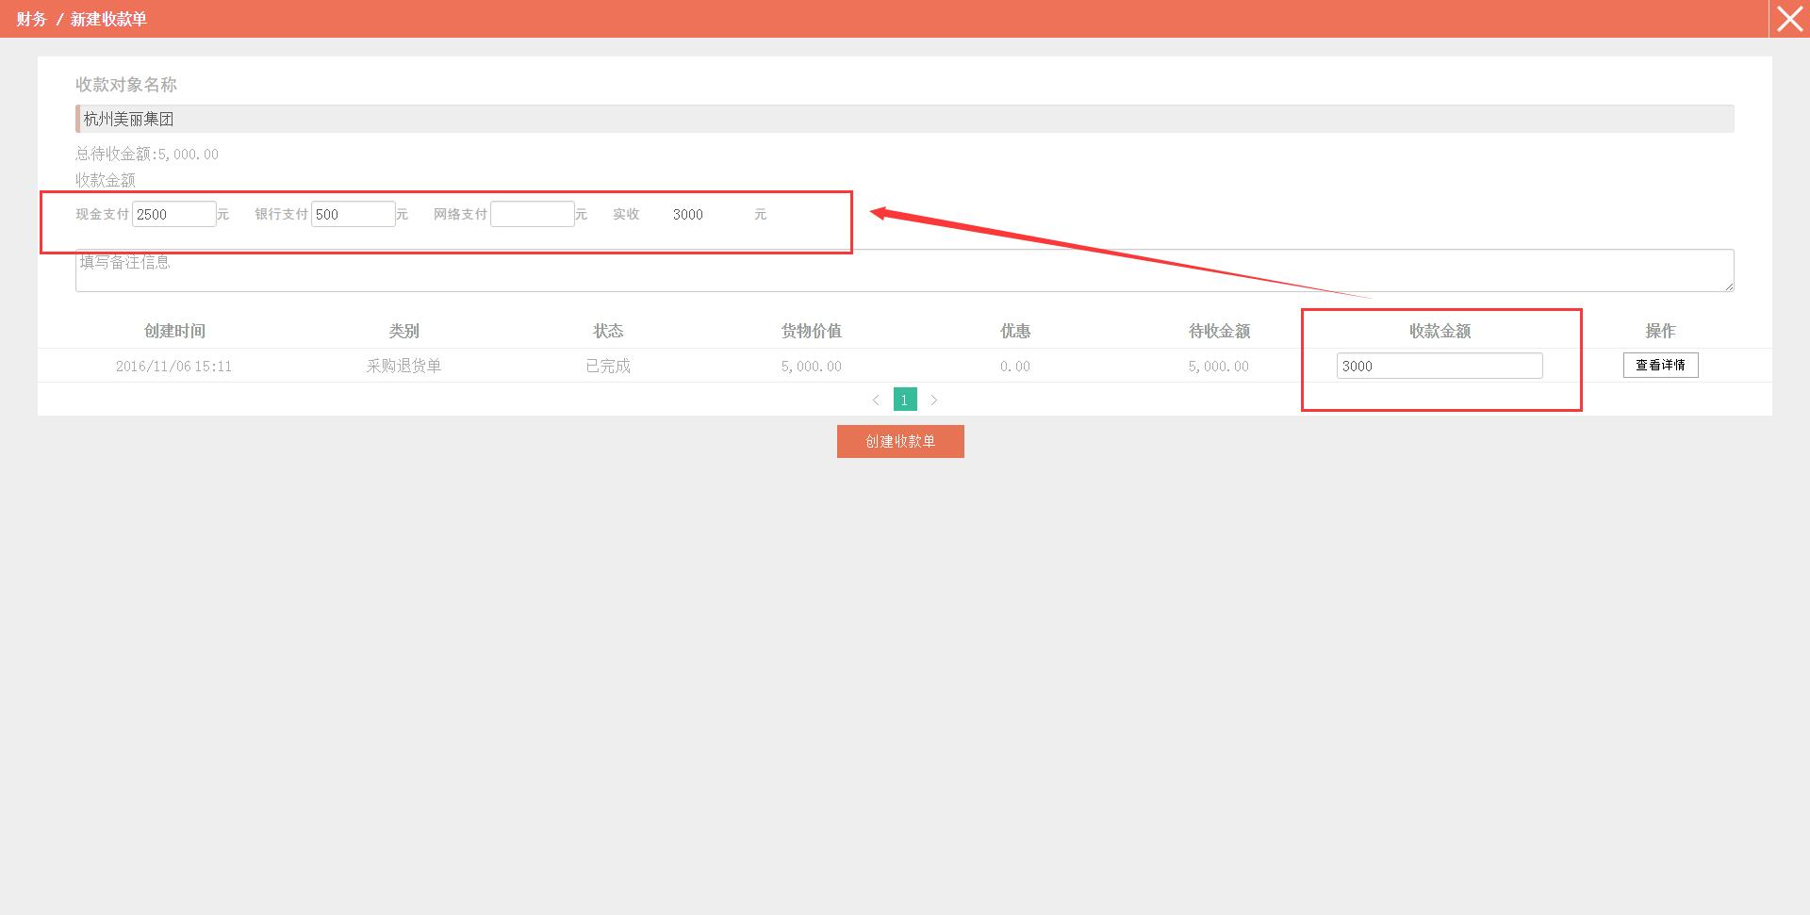Click the 新建收款单 breadcrumb title
The image size is (1810, 915).
tap(108, 19)
